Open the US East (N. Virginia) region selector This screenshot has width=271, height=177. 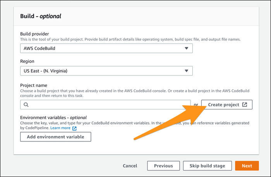(106, 71)
